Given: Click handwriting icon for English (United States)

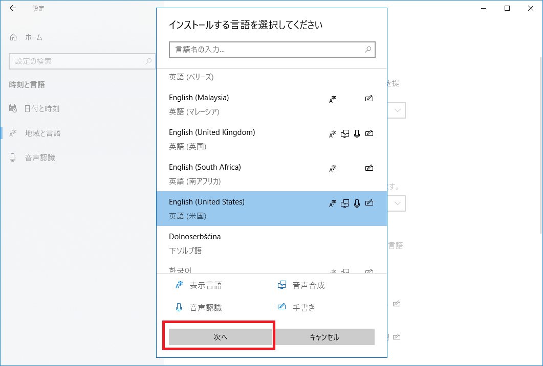Looking at the screenshot, I should (369, 203).
